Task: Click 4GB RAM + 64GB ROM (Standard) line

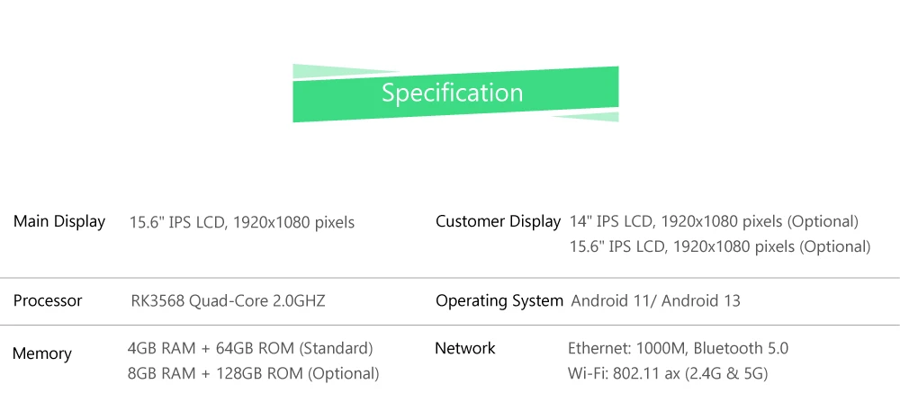Action: click(x=250, y=348)
